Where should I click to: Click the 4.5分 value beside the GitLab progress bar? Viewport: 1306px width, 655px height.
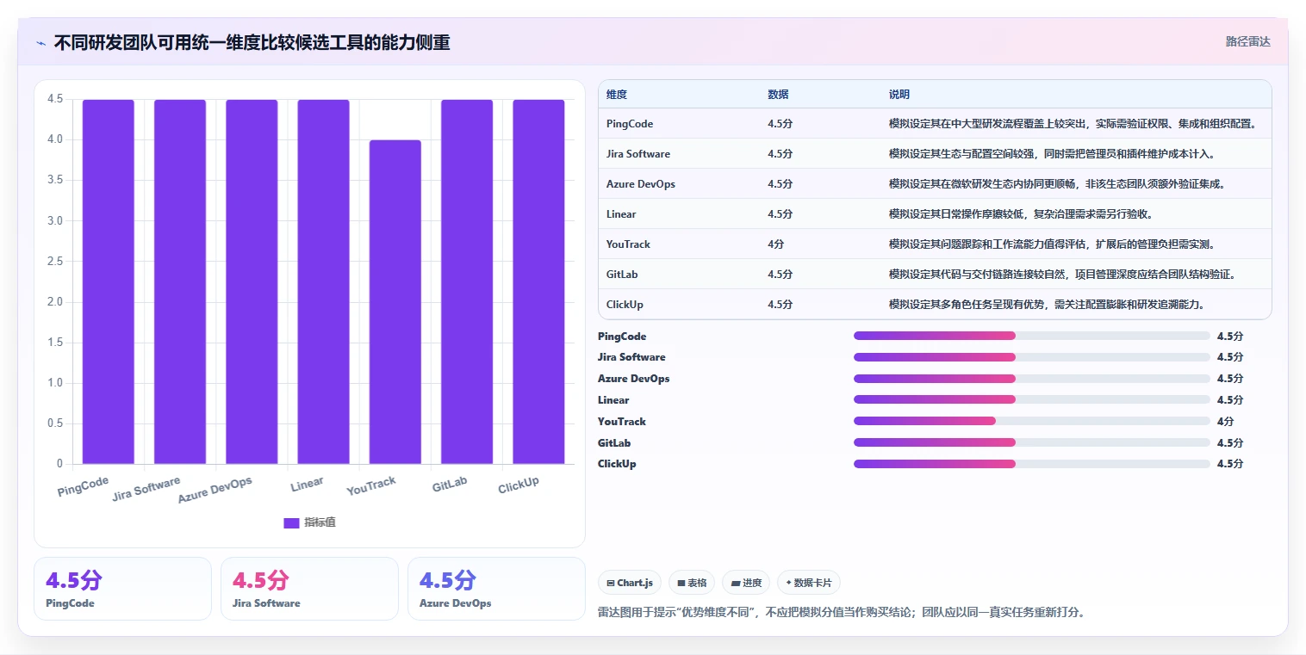point(1230,443)
